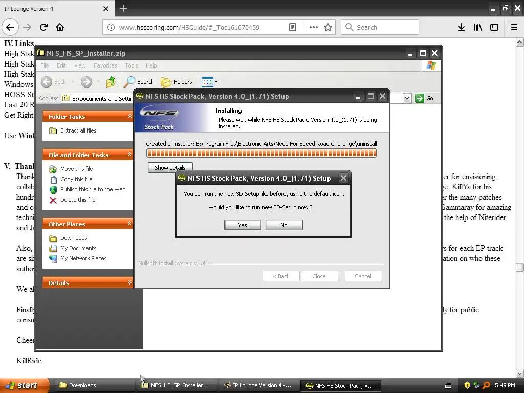Viewport: 524px width, 393px height.
Task: Open a new Firefox tab
Action: [123, 8]
